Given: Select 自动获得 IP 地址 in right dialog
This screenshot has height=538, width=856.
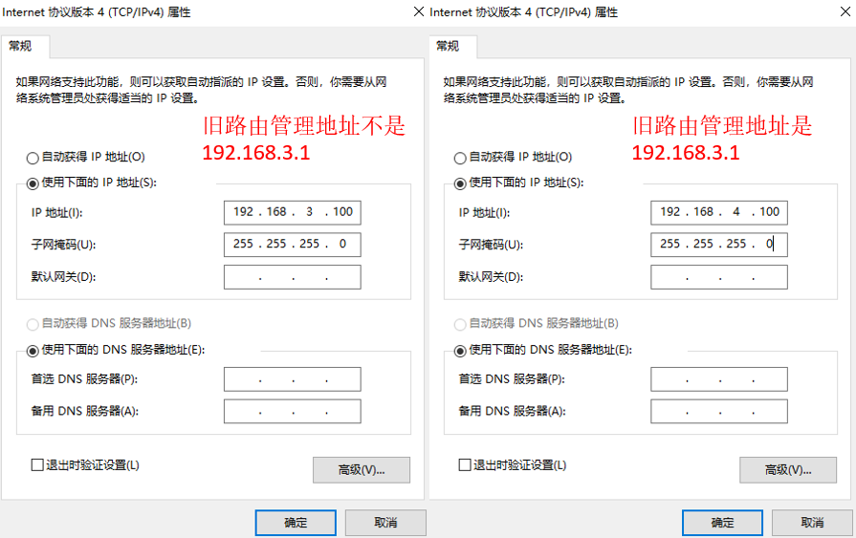Looking at the screenshot, I should click(x=460, y=158).
